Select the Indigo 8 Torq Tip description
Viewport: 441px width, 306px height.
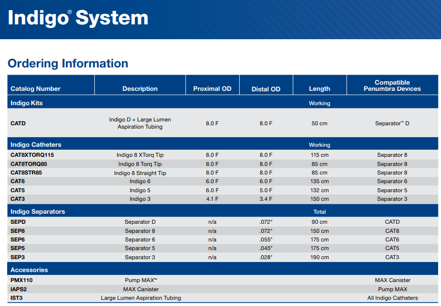pyautogui.click(x=140, y=164)
